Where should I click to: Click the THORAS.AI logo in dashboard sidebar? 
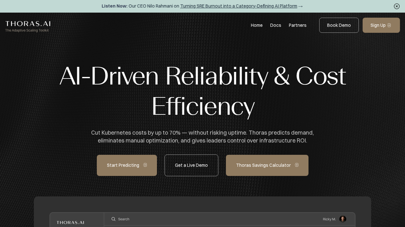tap(70, 223)
